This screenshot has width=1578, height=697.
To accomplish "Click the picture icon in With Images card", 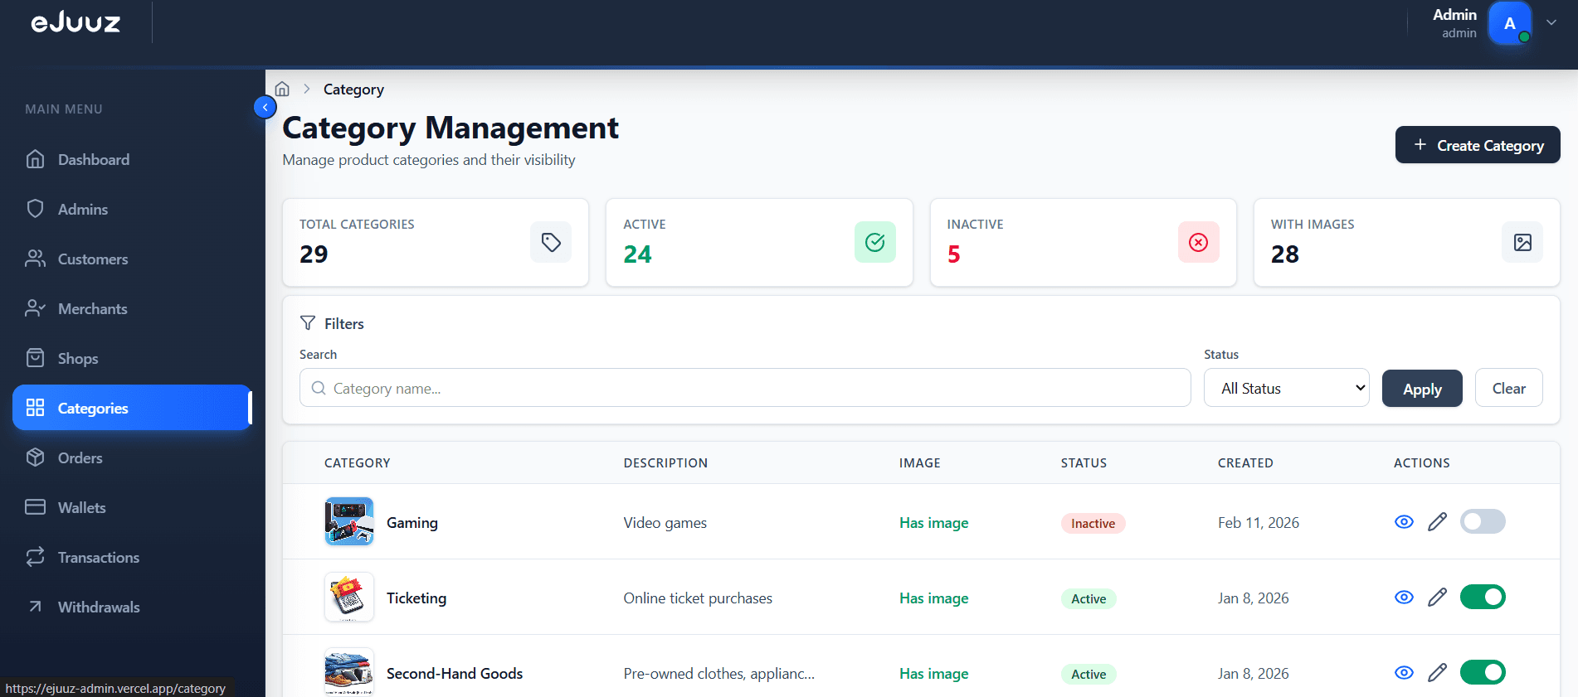I will [1522, 242].
